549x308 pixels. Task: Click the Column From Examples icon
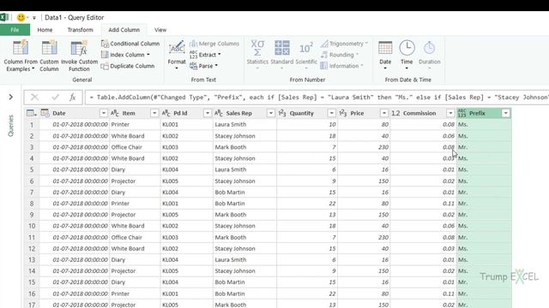21,55
